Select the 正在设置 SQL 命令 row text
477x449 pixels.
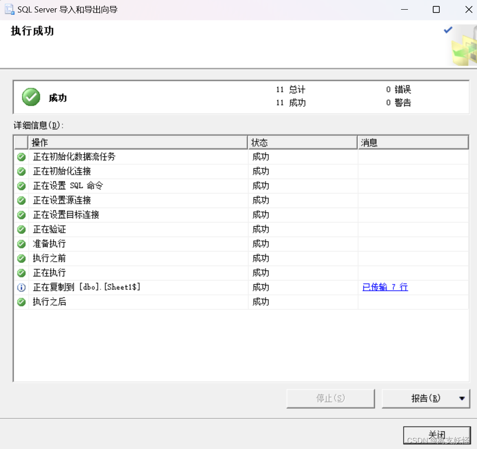[x=68, y=186]
